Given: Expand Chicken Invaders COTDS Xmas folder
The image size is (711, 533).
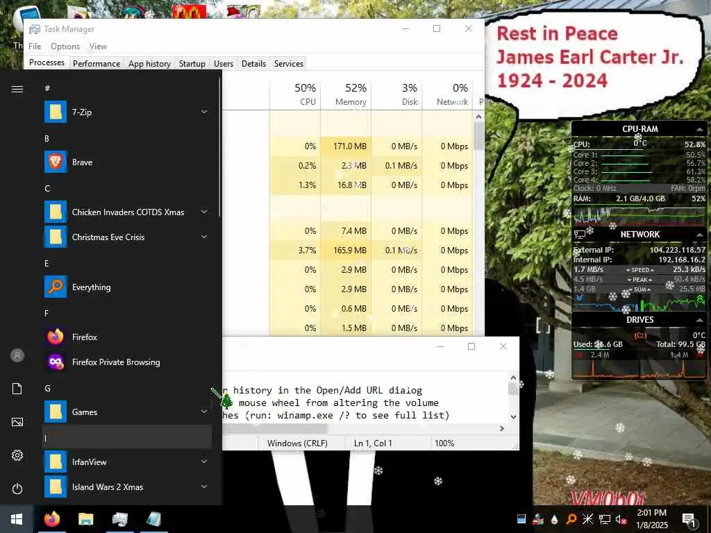Looking at the screenshot, I should point(204,212).
